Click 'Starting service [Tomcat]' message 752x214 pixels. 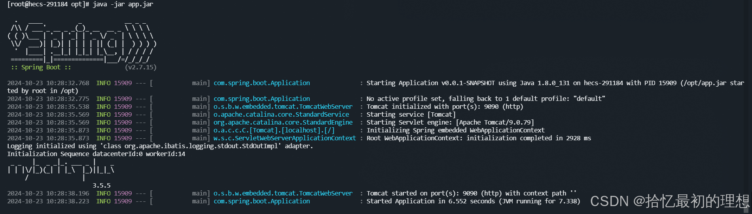click(411, 115)
